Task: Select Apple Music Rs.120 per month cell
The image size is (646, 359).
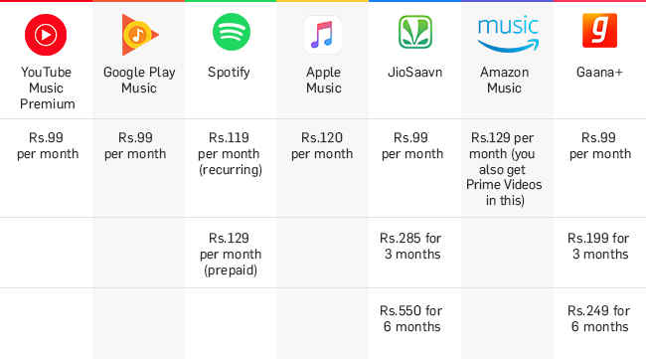Action: tap(322, 145)
